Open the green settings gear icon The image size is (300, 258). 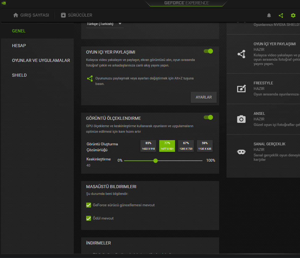(293, 15)
